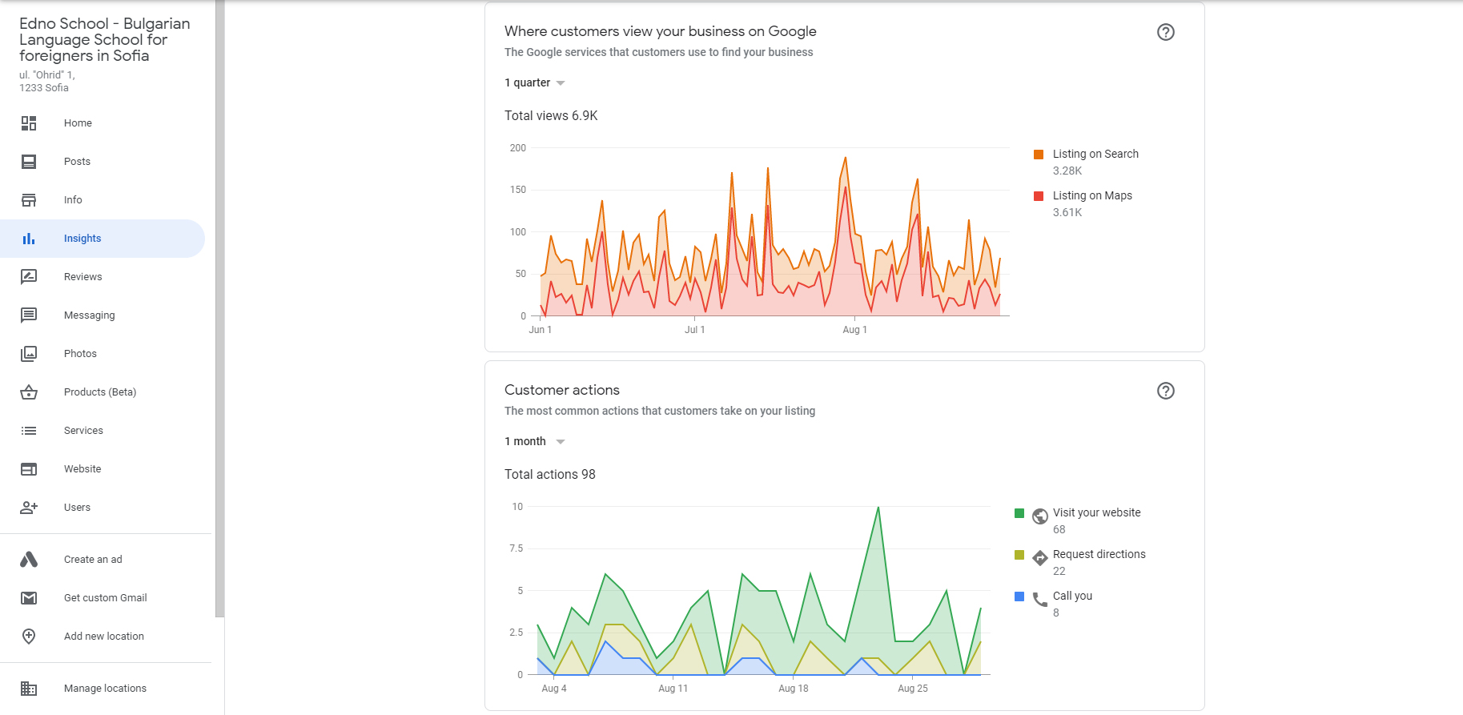The image size is (1463, 715).
Task: Select Services in the sidebar
Action: [x=83, y=431]
